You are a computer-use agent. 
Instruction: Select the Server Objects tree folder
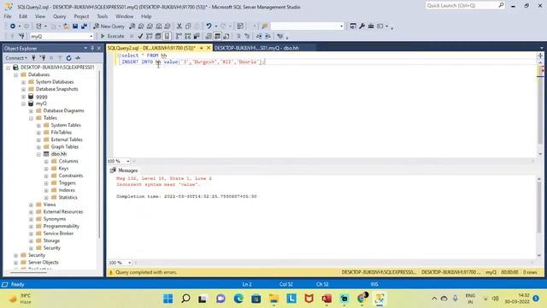(x=44, y=263)
